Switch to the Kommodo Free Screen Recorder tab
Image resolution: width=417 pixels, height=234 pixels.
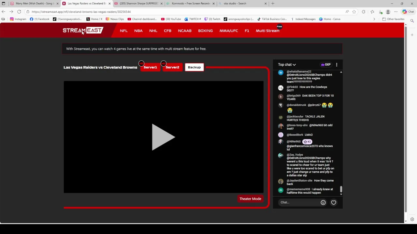point(191,3)
